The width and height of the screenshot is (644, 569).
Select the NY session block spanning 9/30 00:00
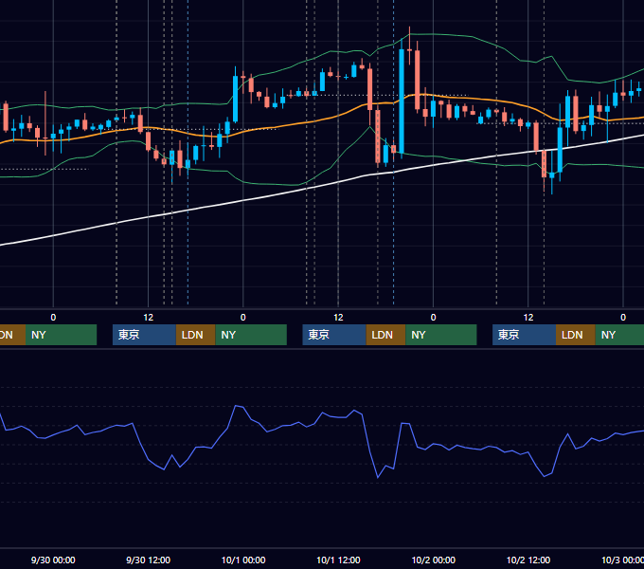[x=61, y=335]
